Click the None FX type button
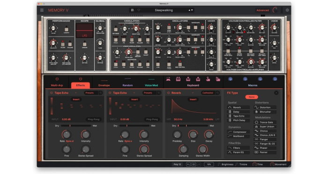This screenshot has height=174, width=328. click(252, 97)
